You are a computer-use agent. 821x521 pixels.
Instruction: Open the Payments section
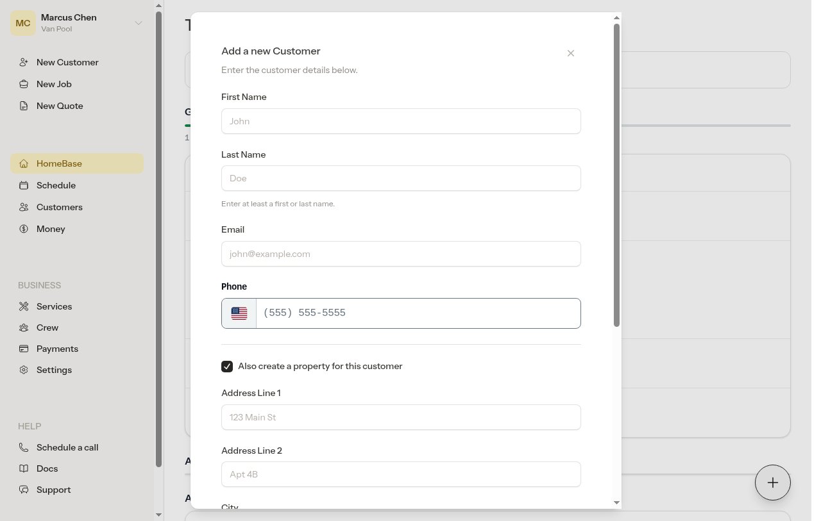pos(77,349)
